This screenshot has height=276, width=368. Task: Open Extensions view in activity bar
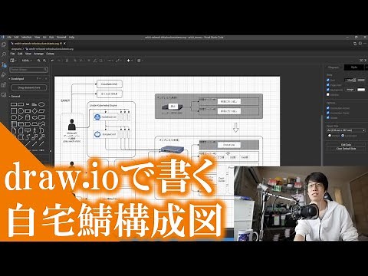point(4,85)
